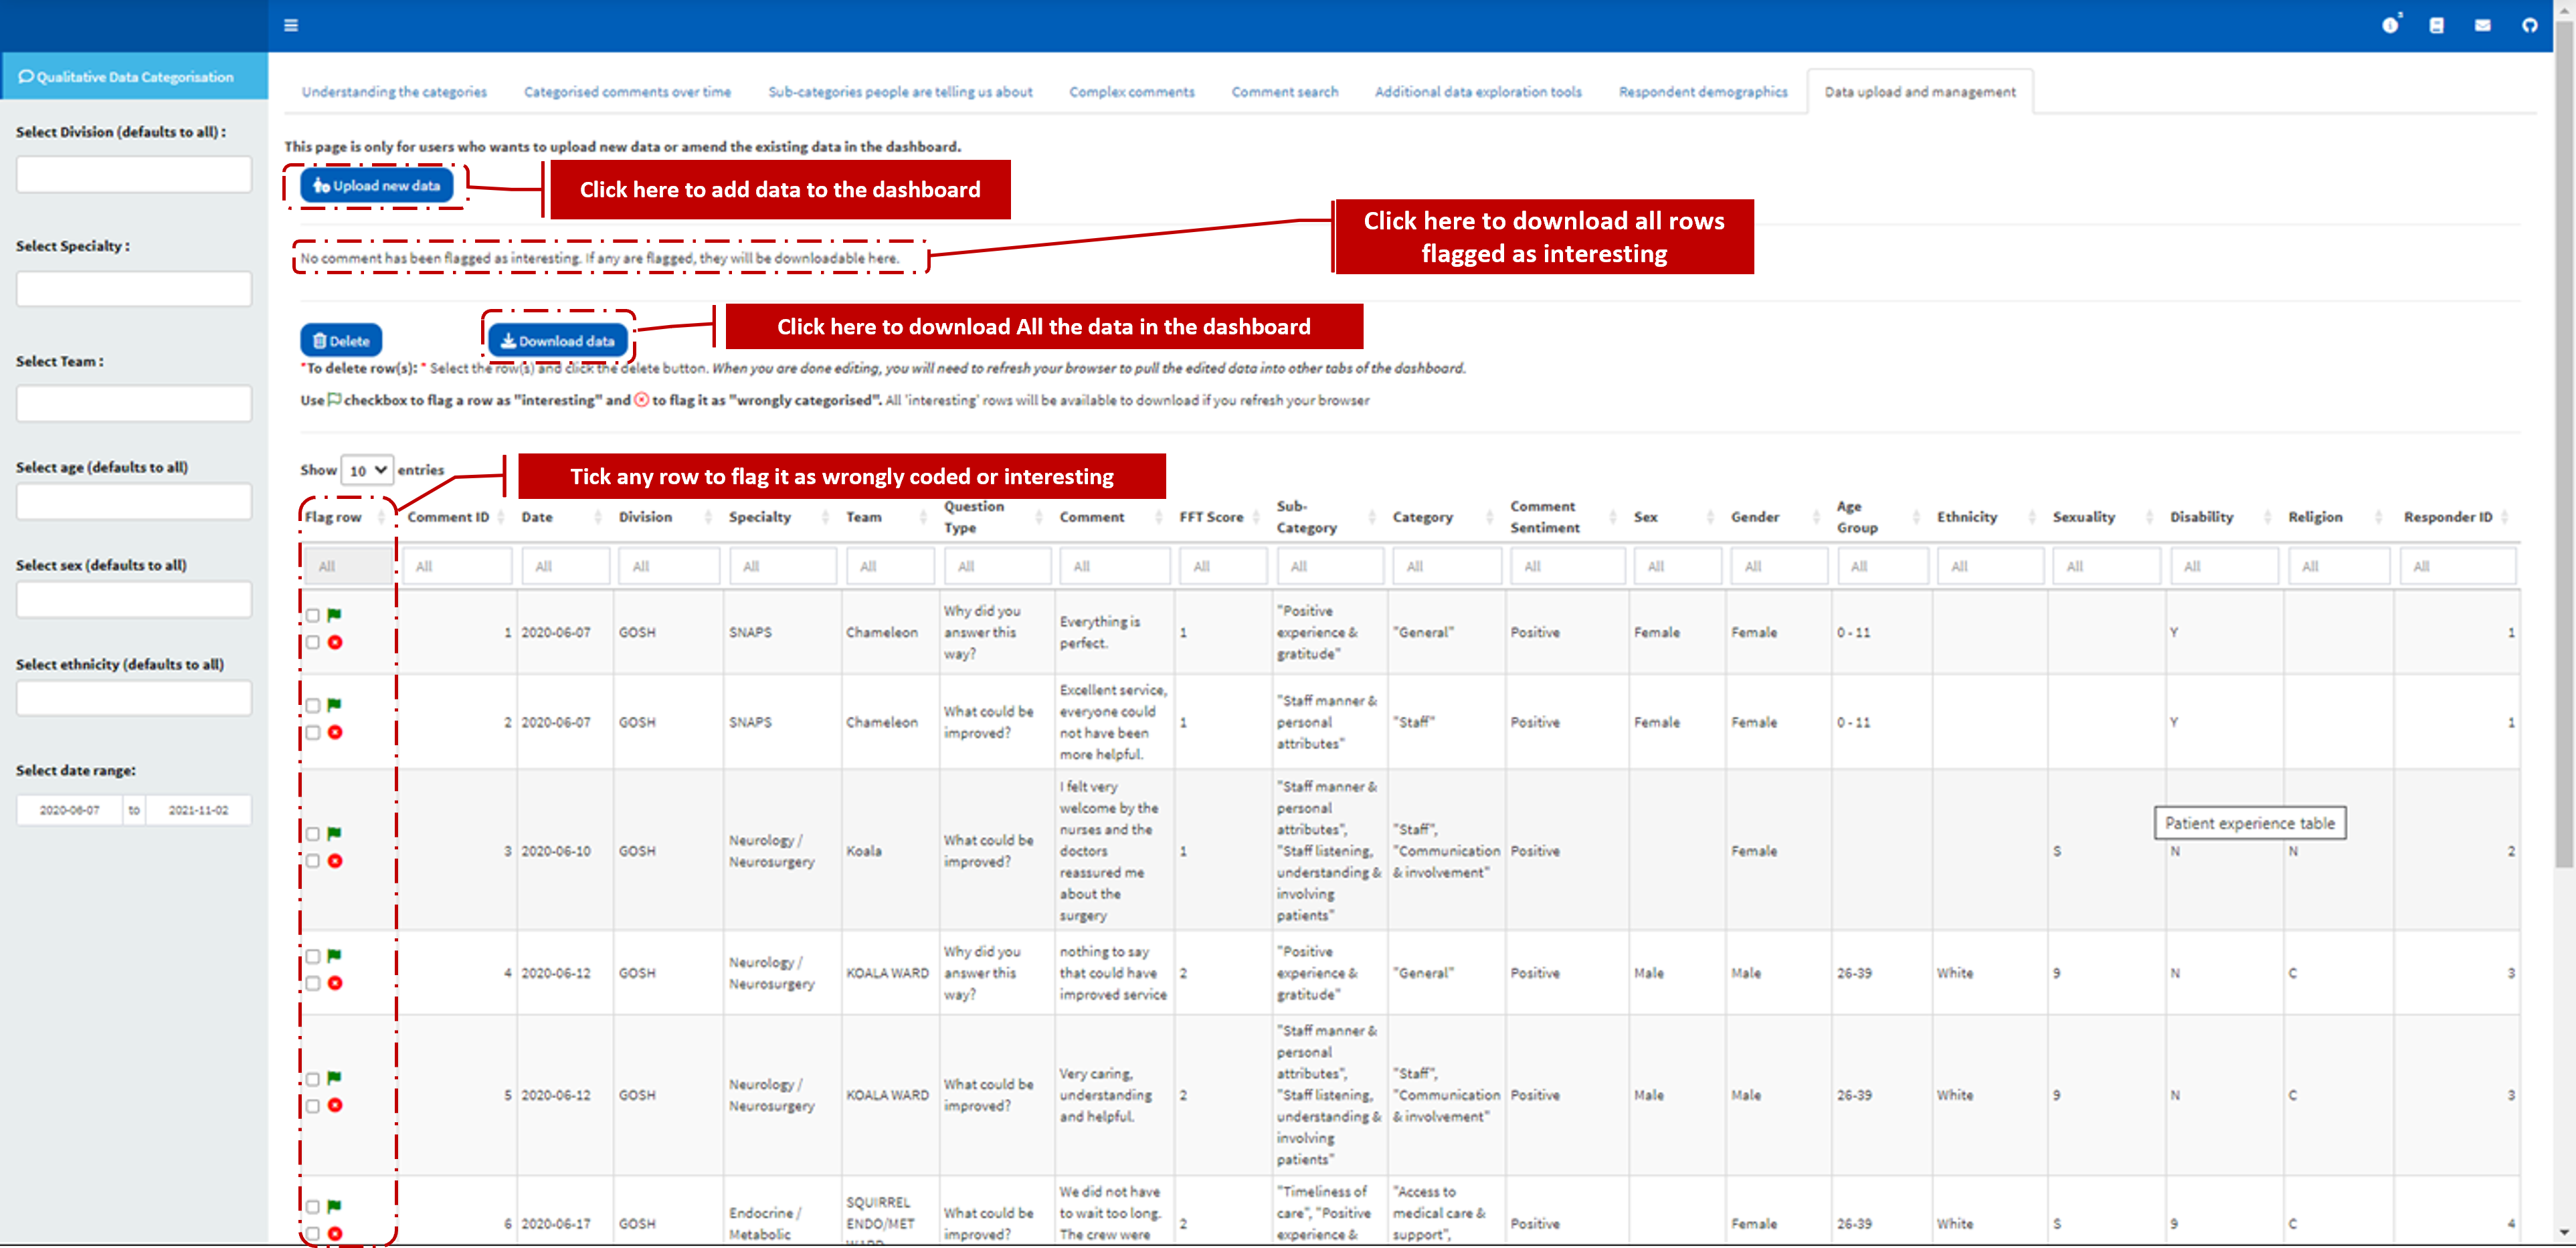The height and width of the screenshot is (1248, 2576).
Task: Sort by Responder ID column arrows
Action: pyautogui.click(x=2505, y=518)
